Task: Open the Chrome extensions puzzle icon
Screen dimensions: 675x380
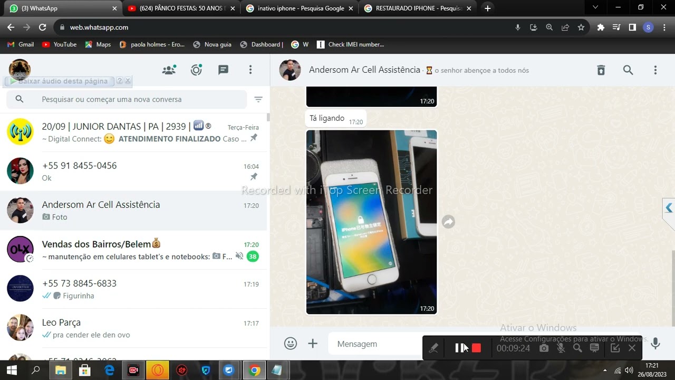Action: [601, 27]
